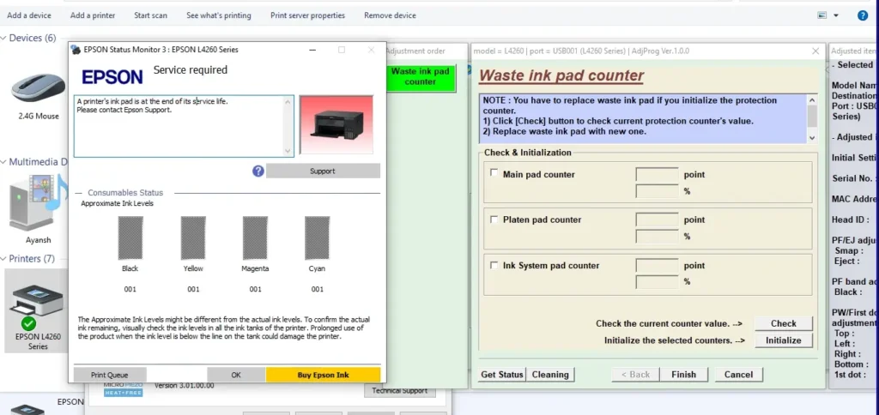Screen dimensions: 879x415
Task: Click Cancel in the AdjProg window
Action: tap(738, 374)
